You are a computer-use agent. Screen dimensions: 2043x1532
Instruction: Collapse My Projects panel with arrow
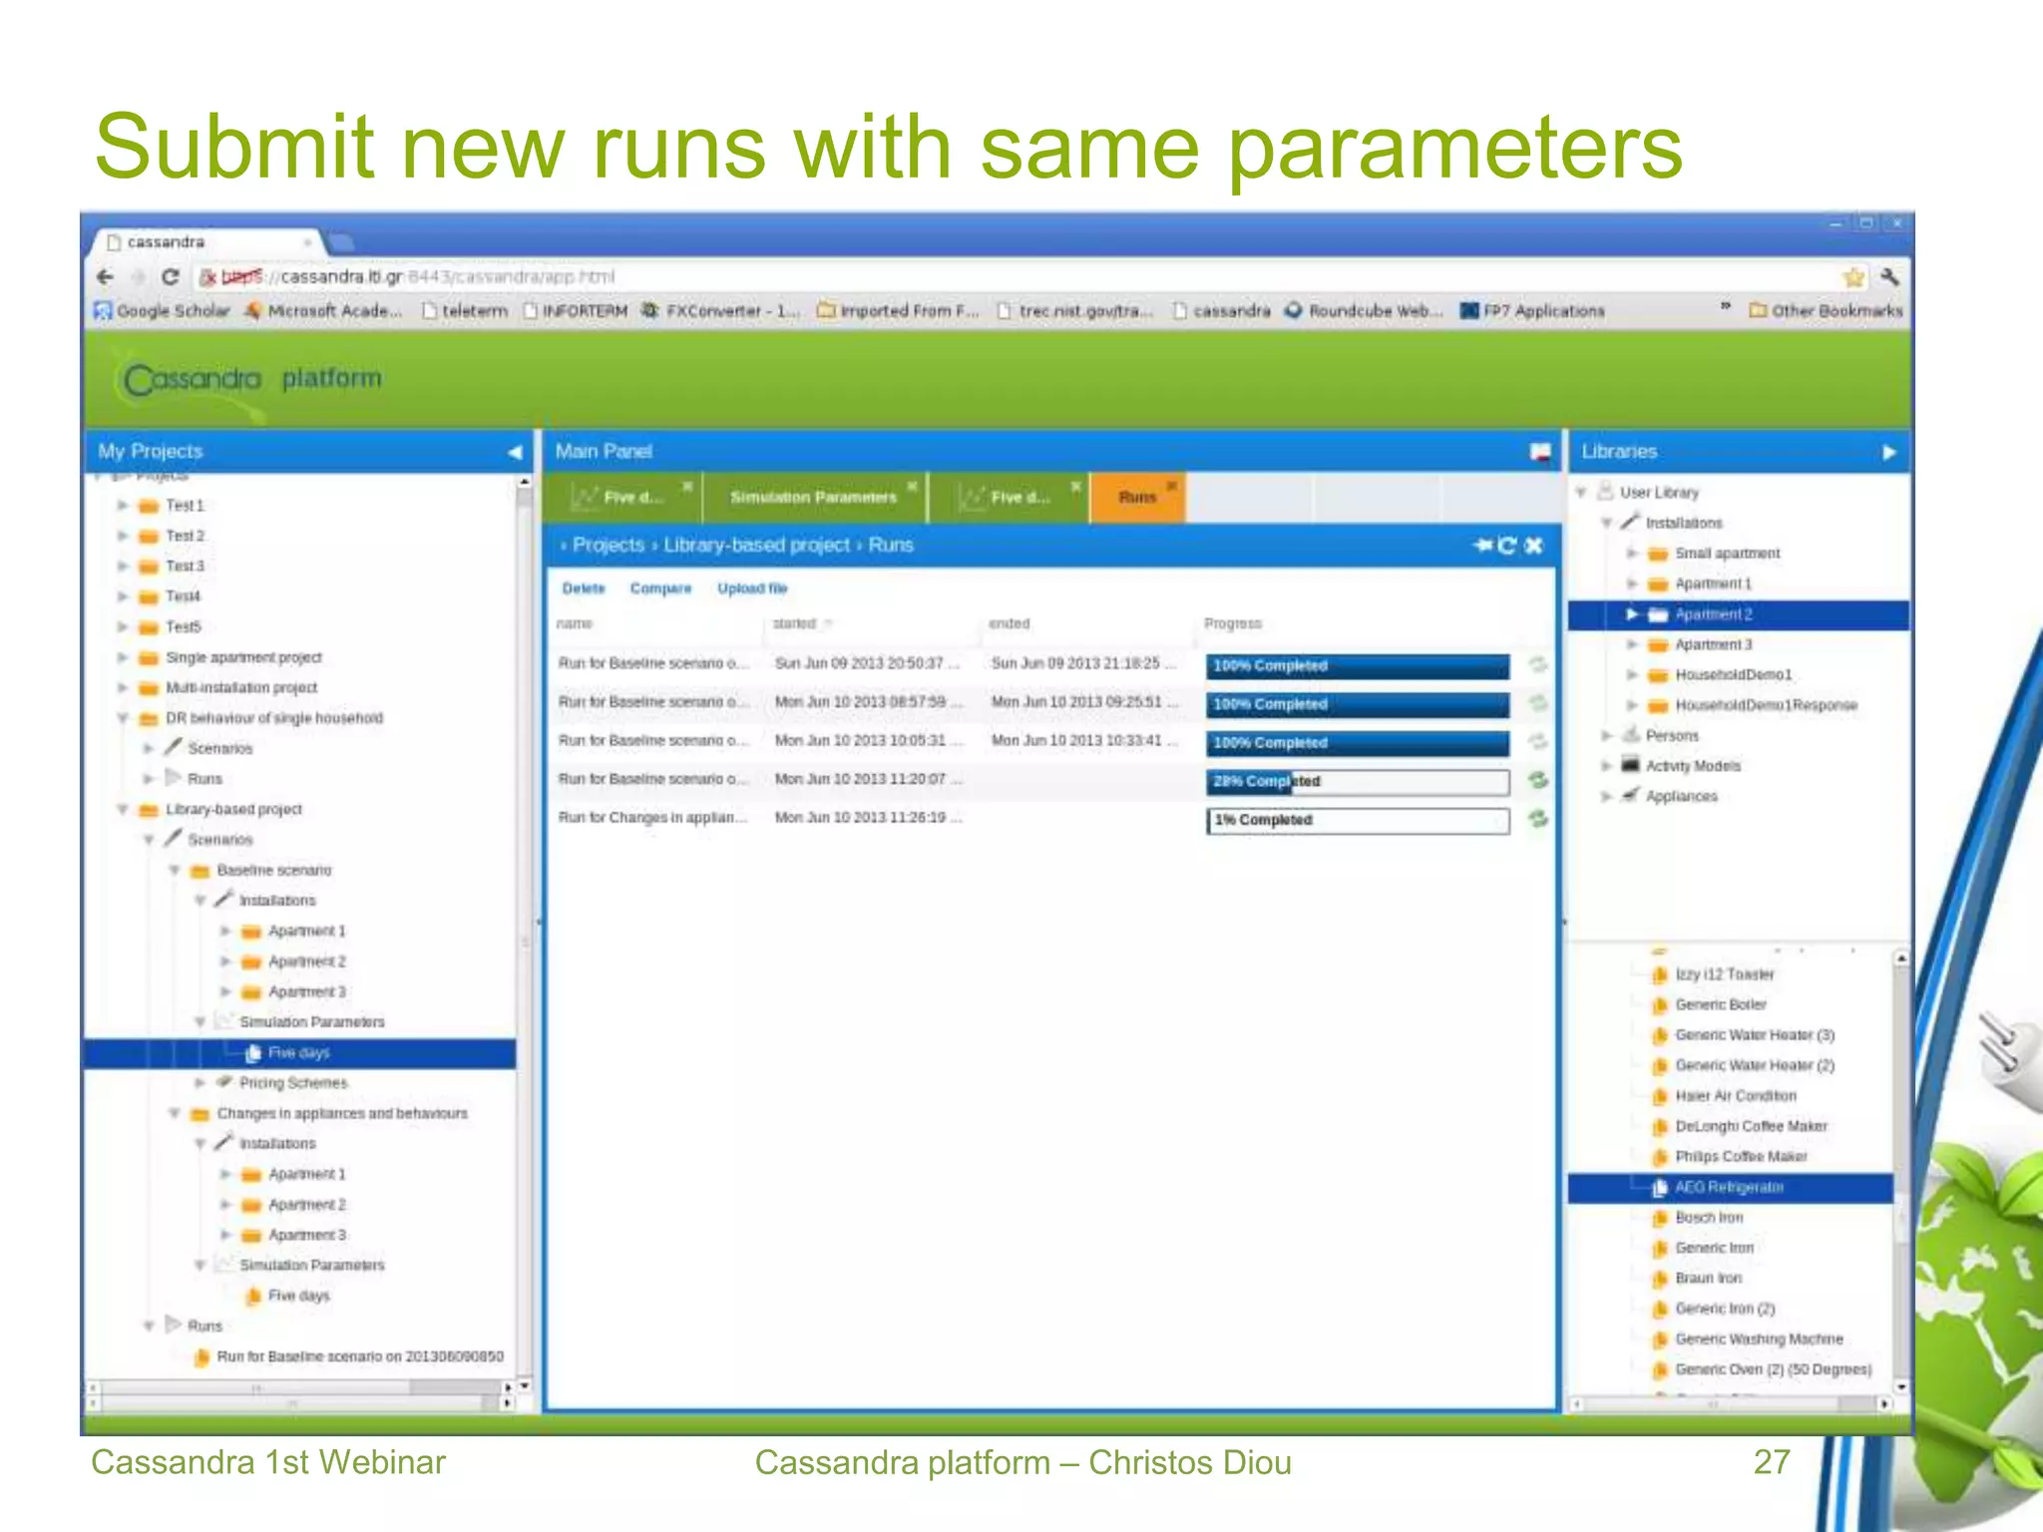pos(515,452)
